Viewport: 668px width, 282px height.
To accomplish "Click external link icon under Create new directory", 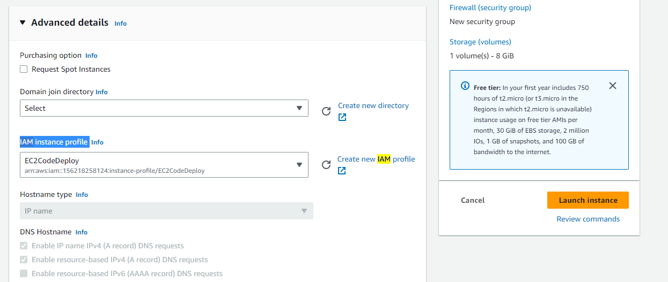I will [342, 117].
